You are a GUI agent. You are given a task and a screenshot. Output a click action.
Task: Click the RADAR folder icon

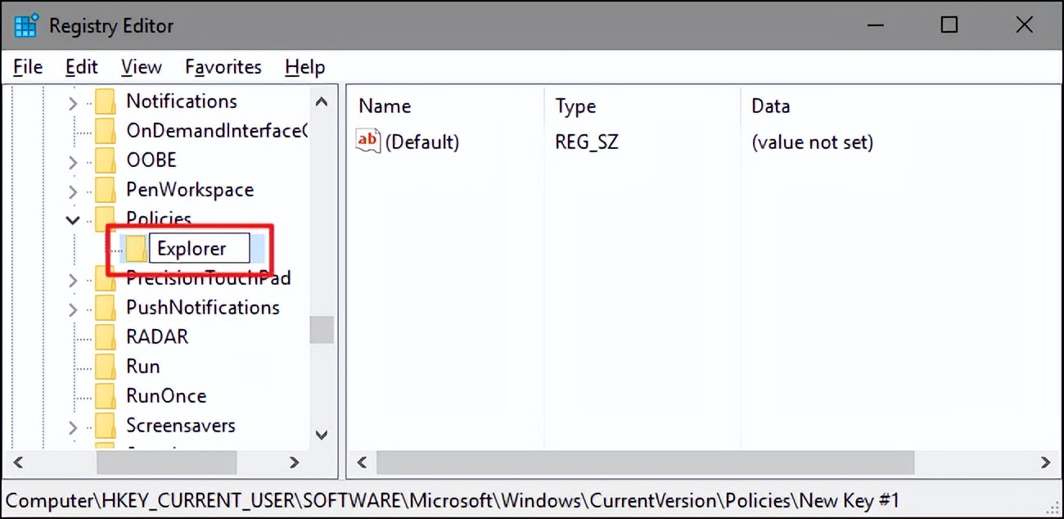point(107,336)
